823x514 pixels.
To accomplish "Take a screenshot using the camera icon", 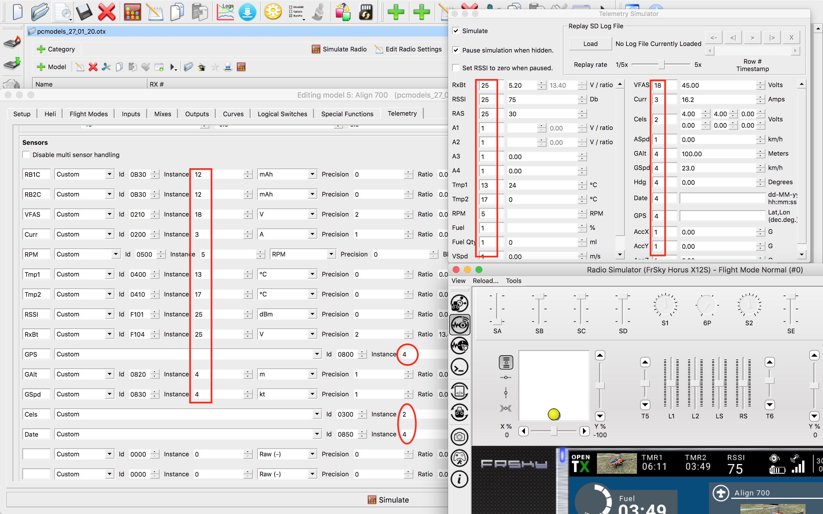I will coord(460,437).
